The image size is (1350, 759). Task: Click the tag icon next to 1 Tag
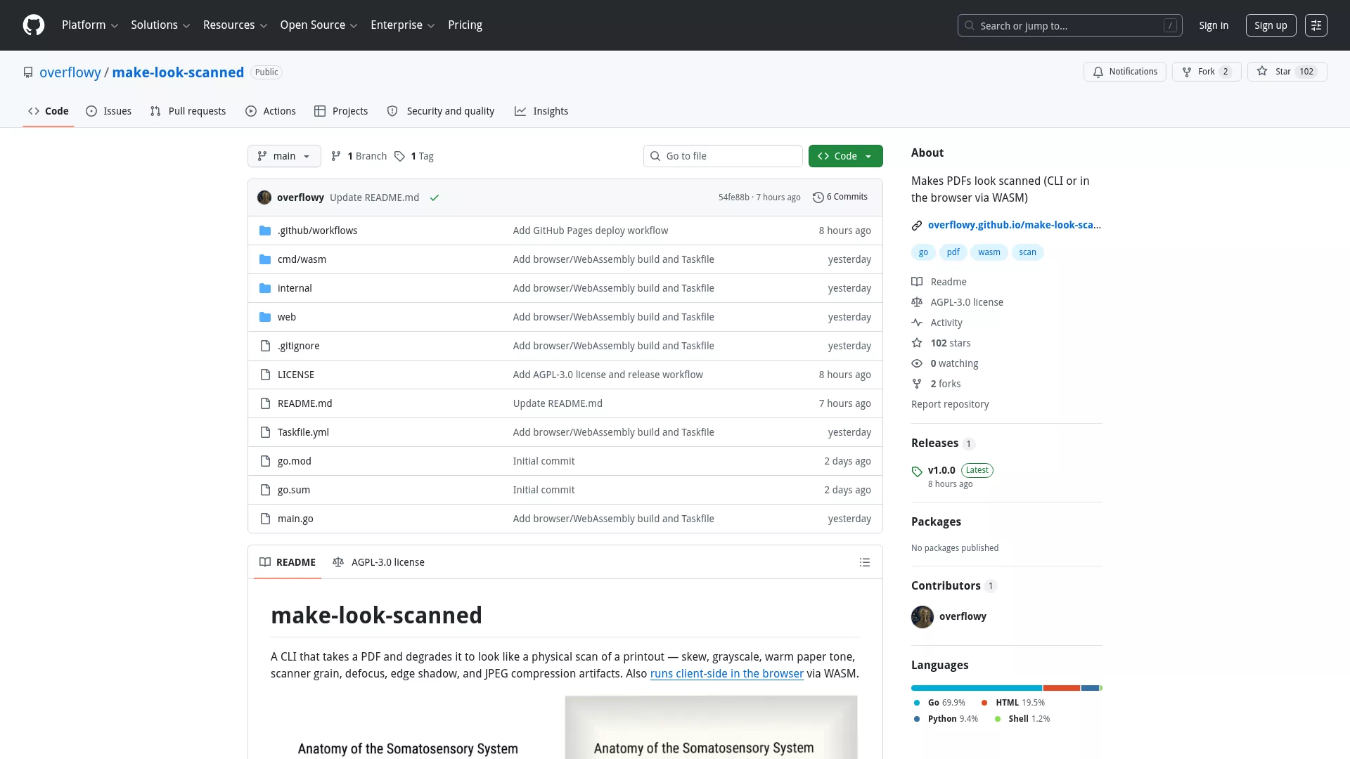tap(399, 156)
